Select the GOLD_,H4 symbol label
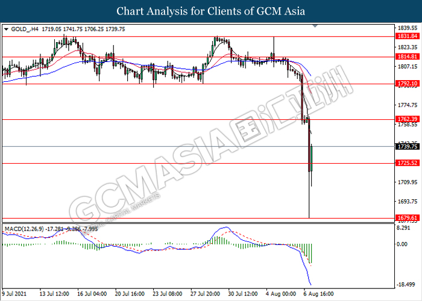 coord(25,29)
